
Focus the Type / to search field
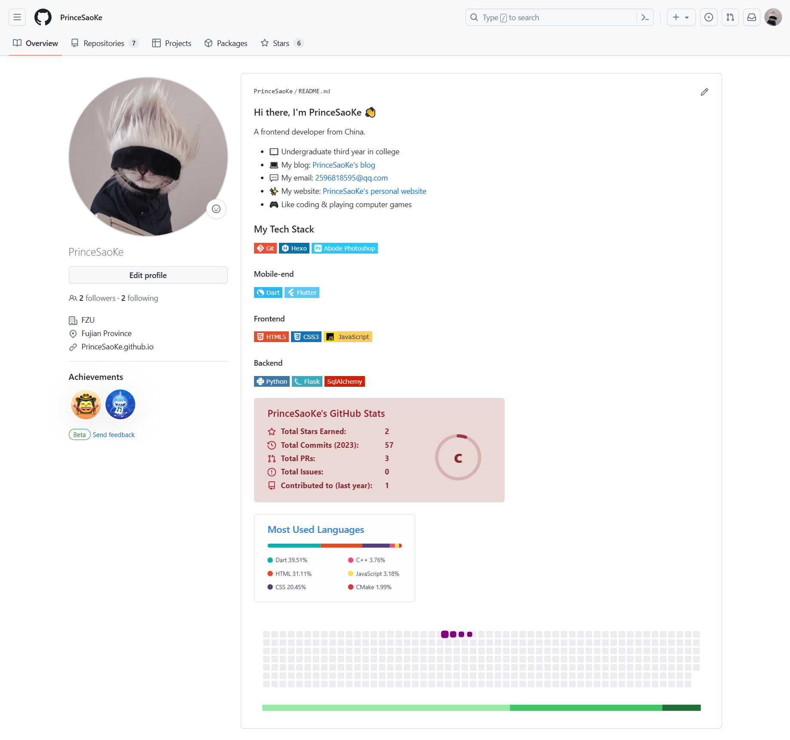(x=559, y=17)
